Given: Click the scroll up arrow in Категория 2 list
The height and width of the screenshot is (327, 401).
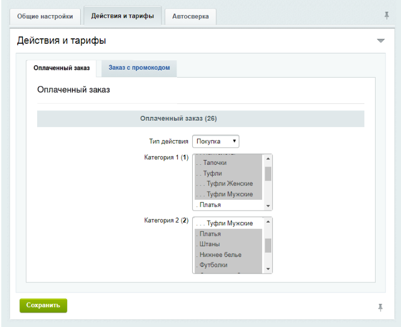Looking at the screenshot, I should coord(268,222).
